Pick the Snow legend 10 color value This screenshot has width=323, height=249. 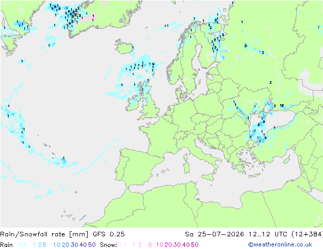[159, 245]
